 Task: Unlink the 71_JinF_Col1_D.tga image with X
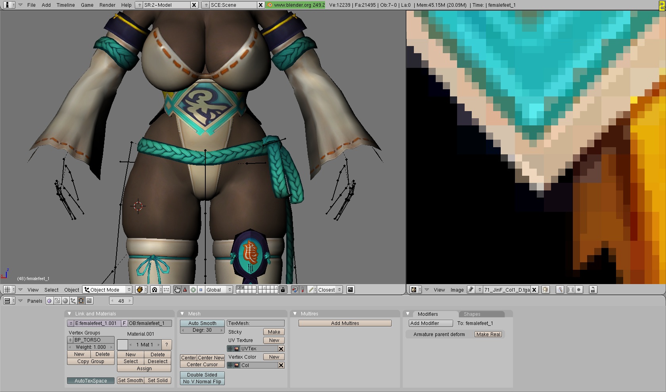click(534, 290)
